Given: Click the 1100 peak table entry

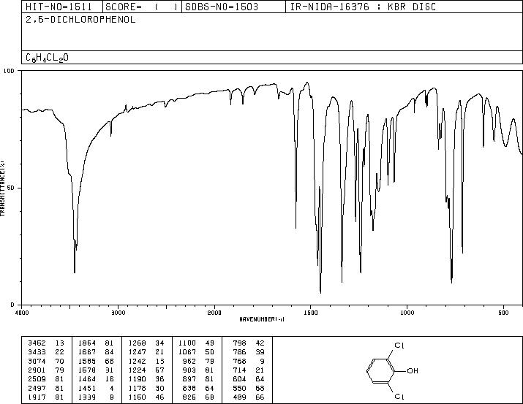Looking at the screenshot, I should [x=196, y=343].
